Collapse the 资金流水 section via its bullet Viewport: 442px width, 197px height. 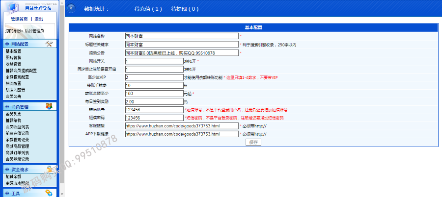click(7, 170)
